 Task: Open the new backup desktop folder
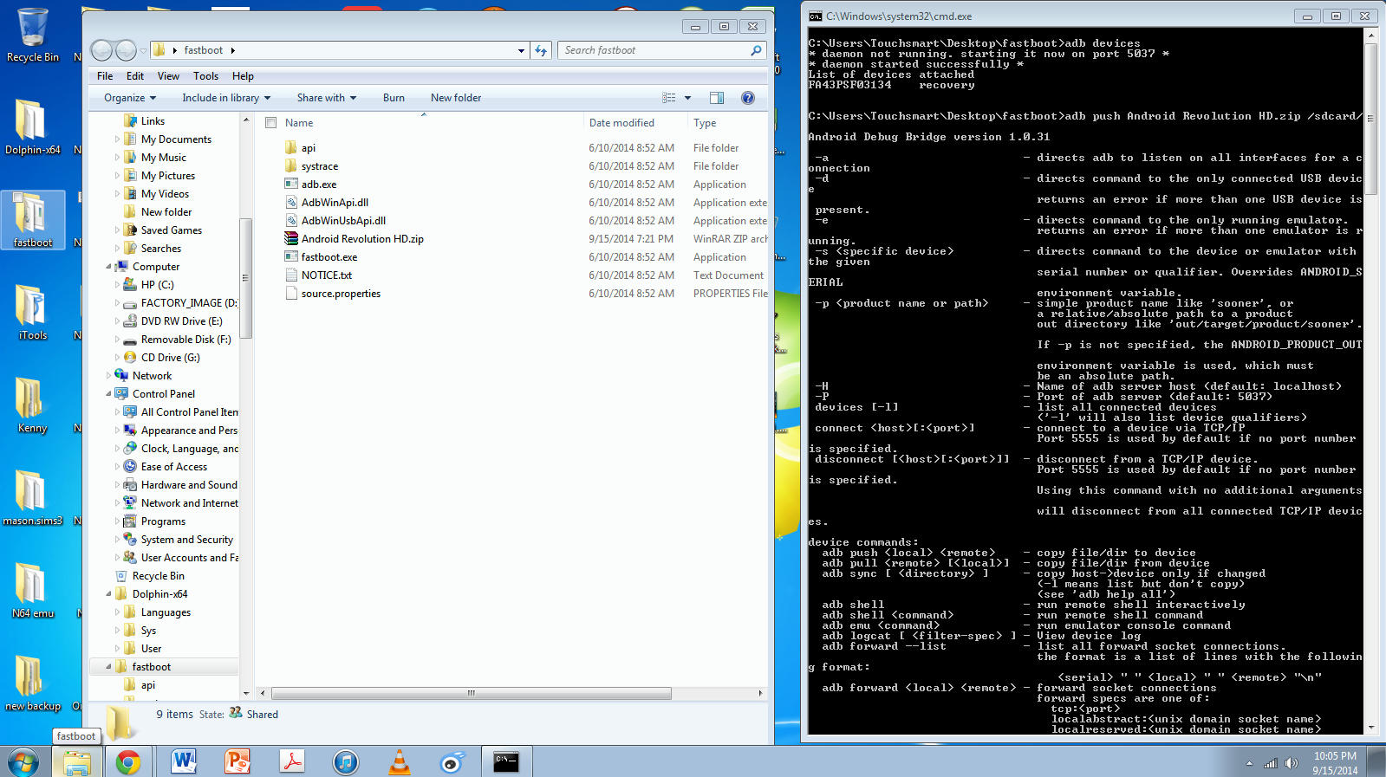(x=32, y=683)
